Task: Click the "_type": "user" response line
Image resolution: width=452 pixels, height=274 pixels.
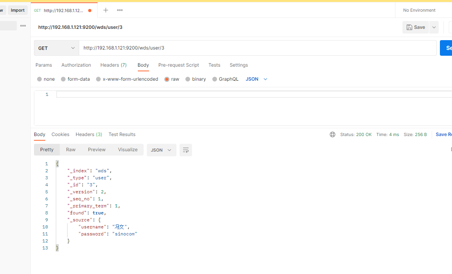Action: click(89, 178)
